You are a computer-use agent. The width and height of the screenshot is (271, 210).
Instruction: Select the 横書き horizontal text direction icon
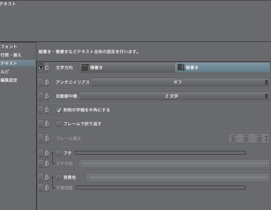click(x=85, y=67)
